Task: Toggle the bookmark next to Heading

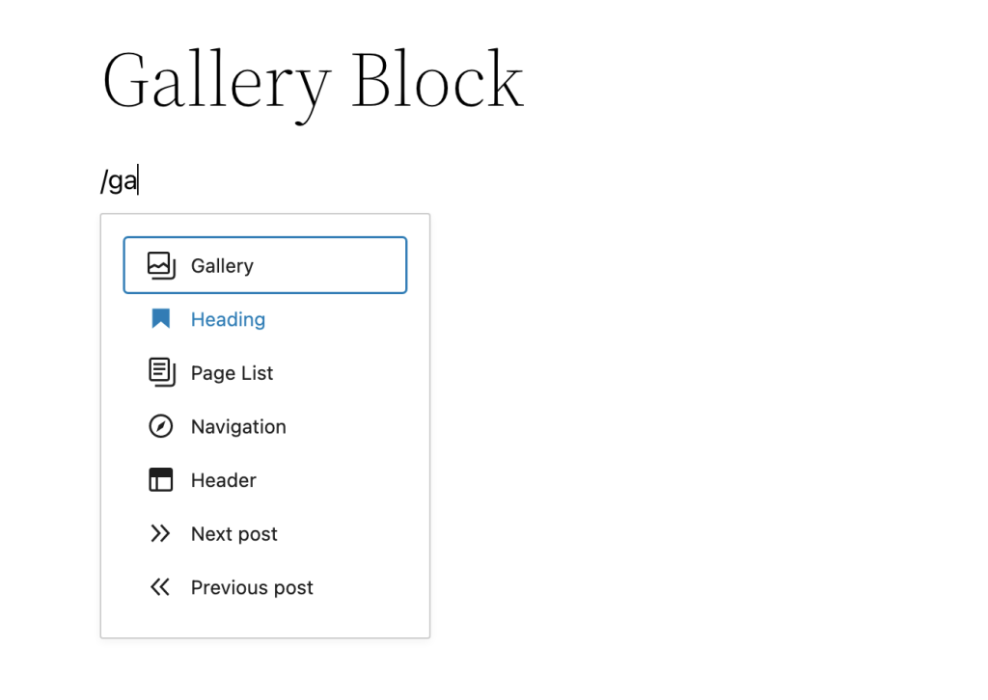Action: point(160,319)
